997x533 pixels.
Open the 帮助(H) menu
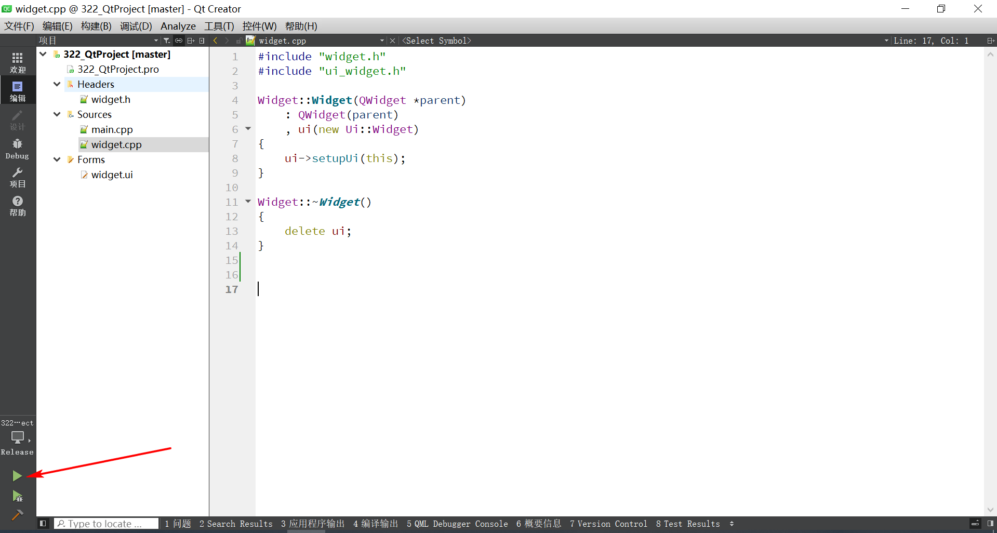pos(301,26)
